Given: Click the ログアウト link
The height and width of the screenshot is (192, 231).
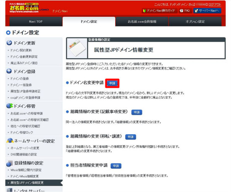Looking at the screenshot, I should pyautogui.click(x=215, y=5).
